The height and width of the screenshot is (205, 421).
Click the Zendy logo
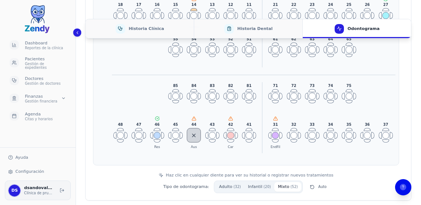[x=37, y=19]
